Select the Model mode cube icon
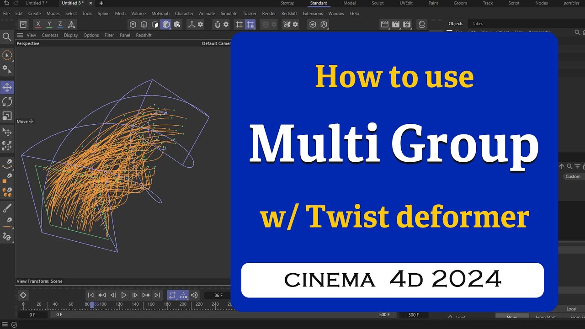 [x=166, y=24]
